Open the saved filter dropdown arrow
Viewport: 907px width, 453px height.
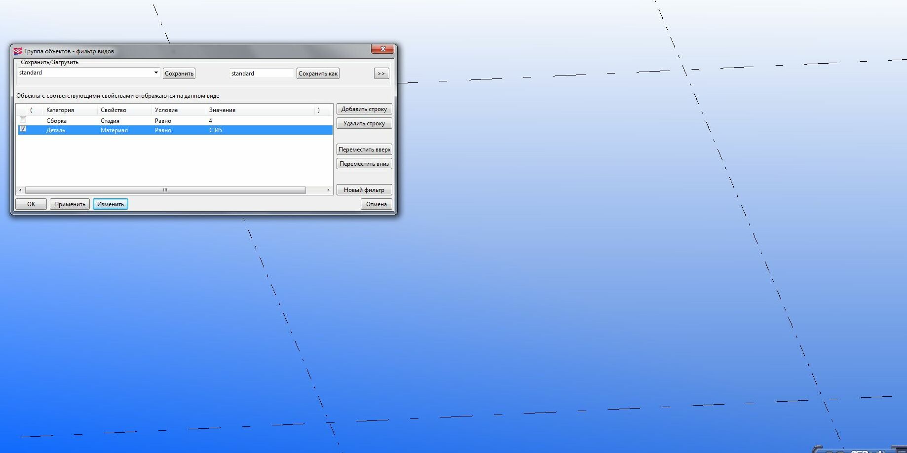click(x=156, y=73)
